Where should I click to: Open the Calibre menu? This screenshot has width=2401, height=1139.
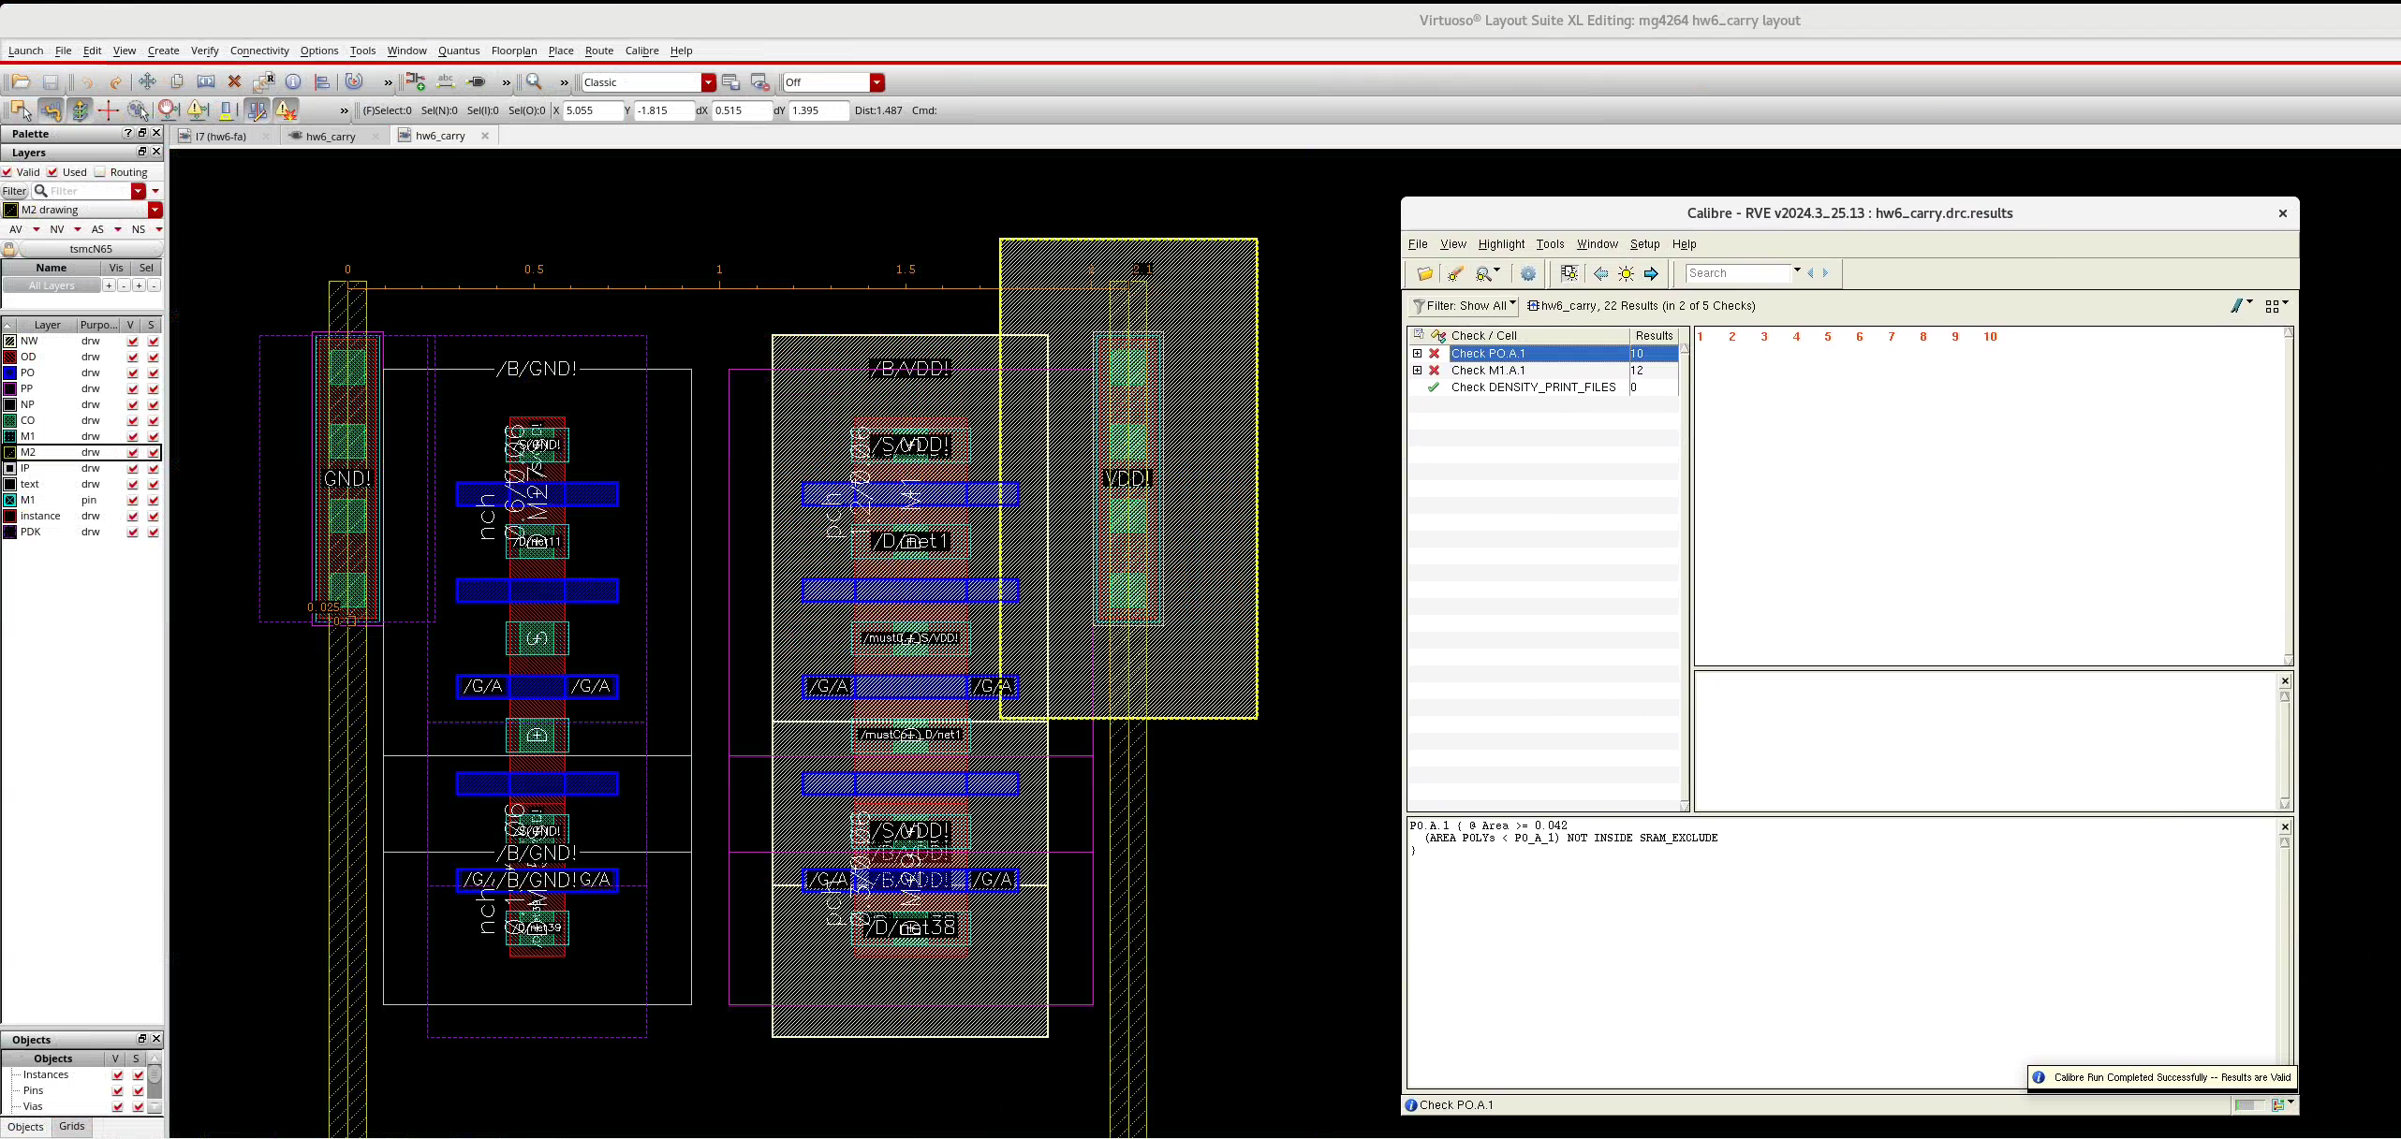click(641, 51)
